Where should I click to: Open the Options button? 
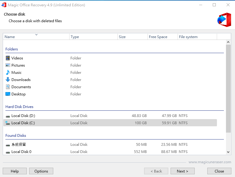pos(41,171)
